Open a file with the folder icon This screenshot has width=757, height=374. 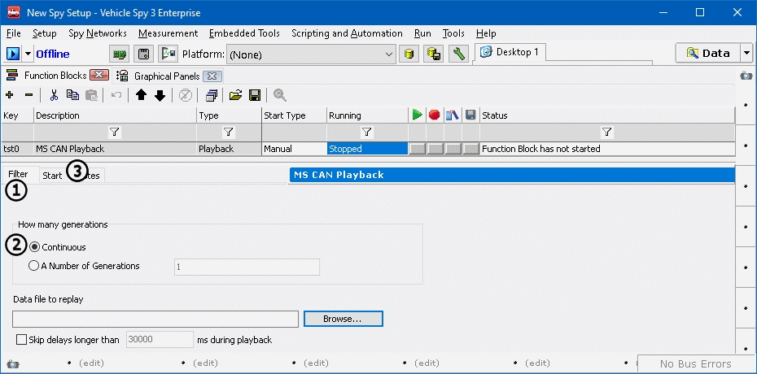[236, 95]
